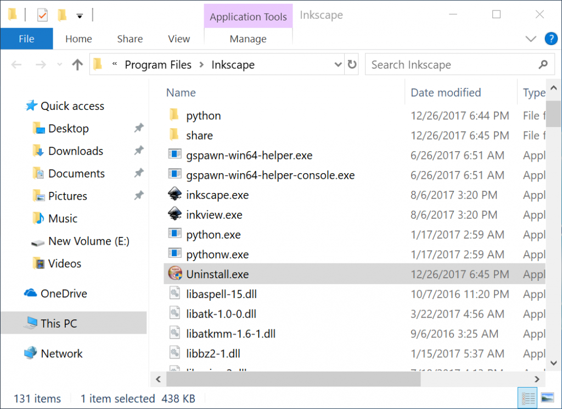
Task: Open the File menu
Action: click(26, 39)
